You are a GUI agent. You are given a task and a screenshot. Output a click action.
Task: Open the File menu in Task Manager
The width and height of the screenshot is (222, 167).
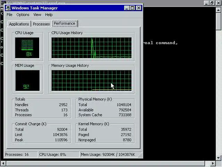click(x=9, y=15)
